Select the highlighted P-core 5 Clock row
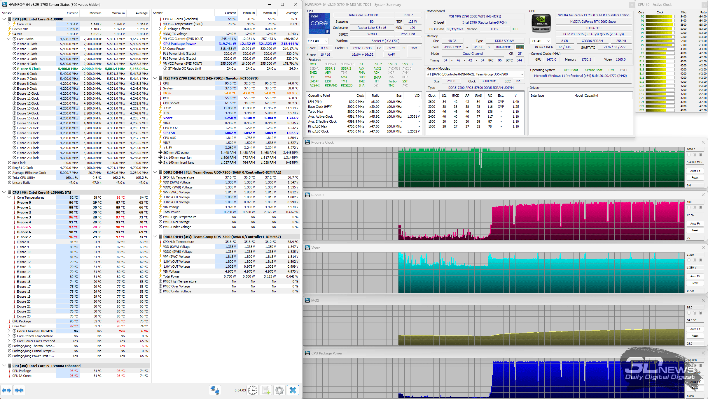708x399 pixels. tap(76, 69)
